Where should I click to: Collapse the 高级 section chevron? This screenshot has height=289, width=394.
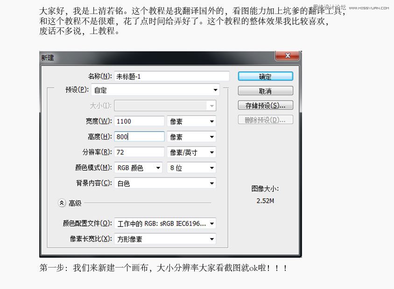[62, 203]
